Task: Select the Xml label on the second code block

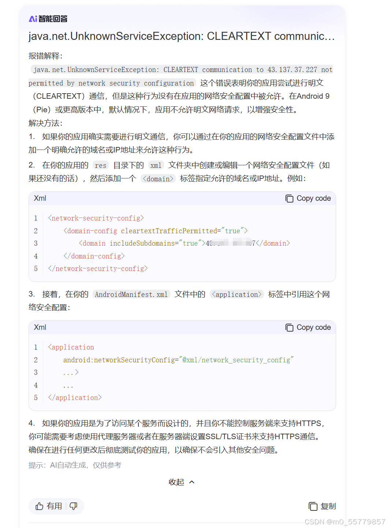Action: [40, 327]
